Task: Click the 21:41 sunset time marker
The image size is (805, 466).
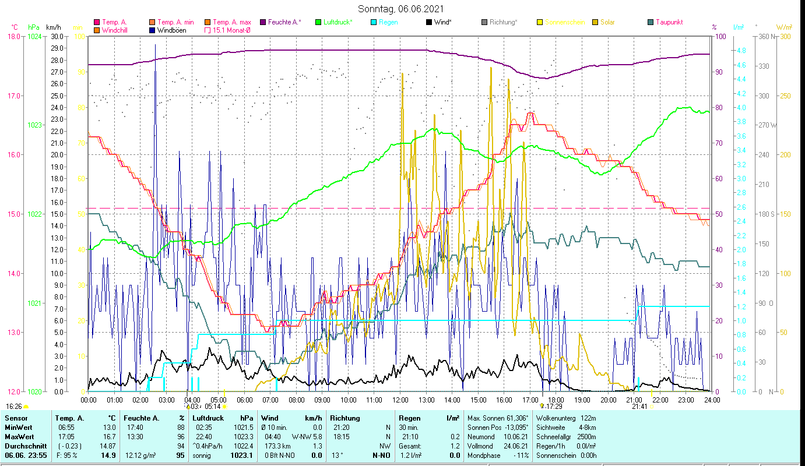Action: click(639, 407)
